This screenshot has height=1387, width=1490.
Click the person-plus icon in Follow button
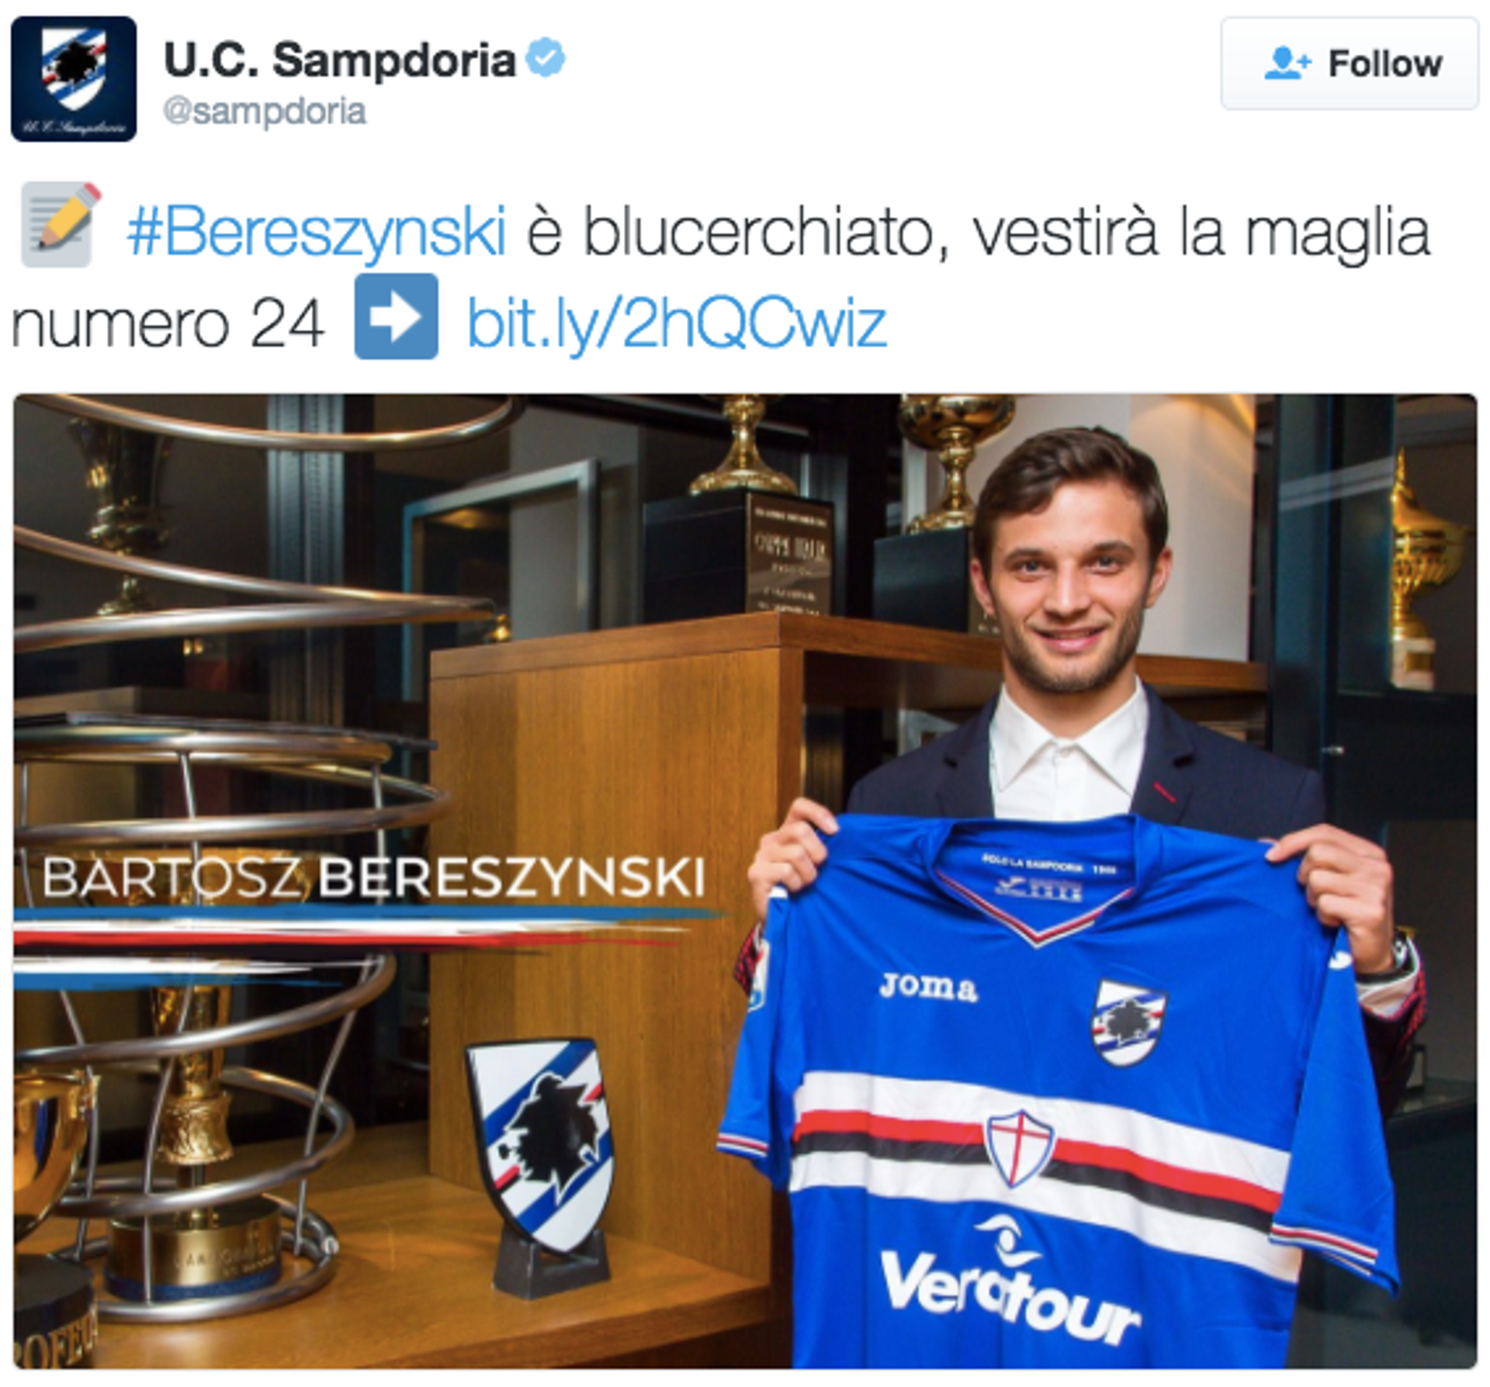(x=1287, y=64)
